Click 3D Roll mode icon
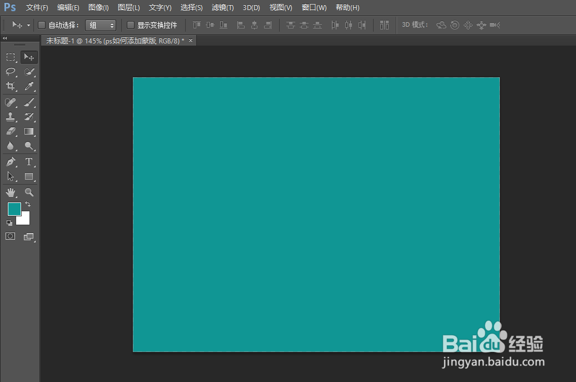The image size is (576, 382). point(455,25)
